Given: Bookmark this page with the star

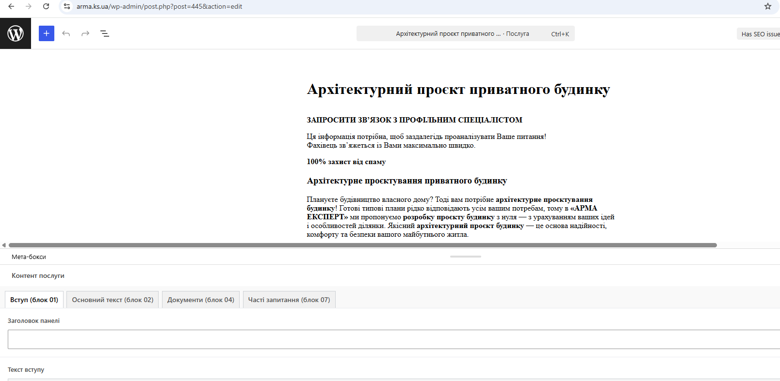Looking at the screenshot, I should point(768,6).
